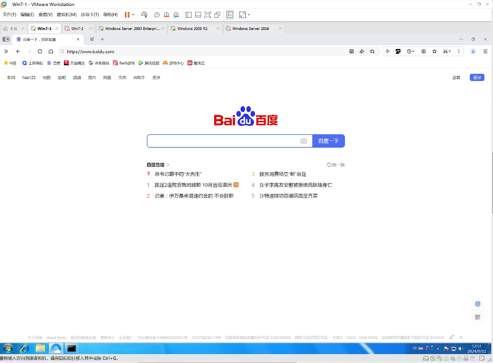Click the stretch guest display icon
Viewport: 493px width, 363px height.
click(242, 15)
